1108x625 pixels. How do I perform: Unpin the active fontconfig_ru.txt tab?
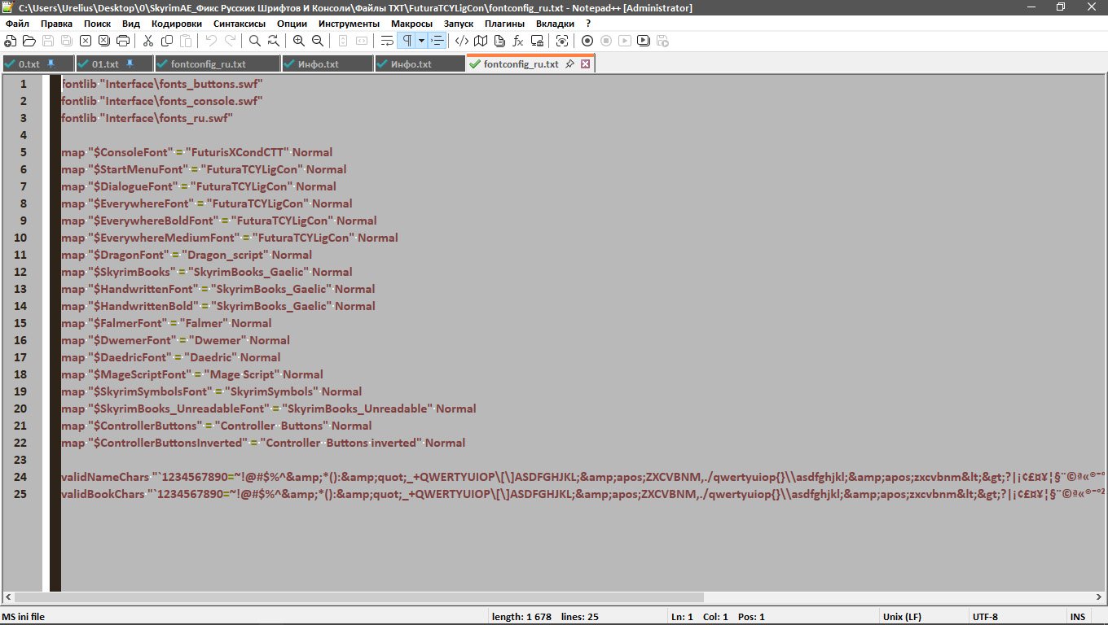click(569, 63)
